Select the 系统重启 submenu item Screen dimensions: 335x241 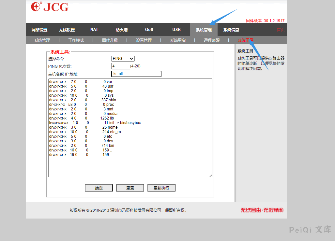click(x=178, y=40)
